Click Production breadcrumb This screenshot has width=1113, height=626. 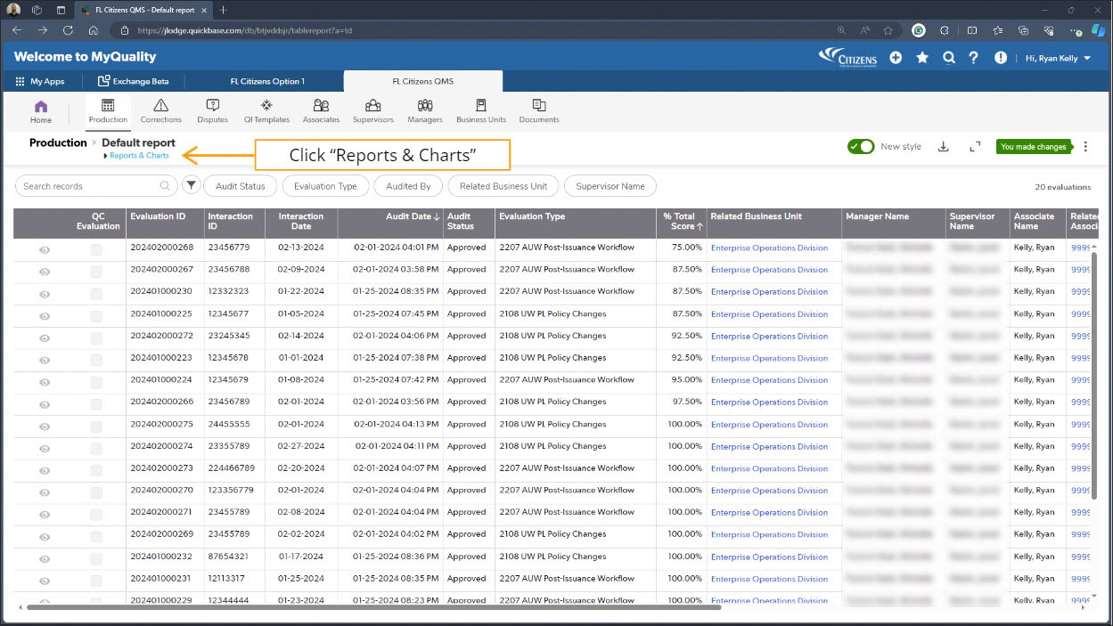[x=58, y=142]
